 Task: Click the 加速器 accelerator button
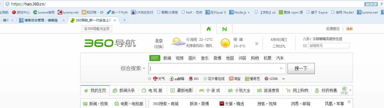pyautogui.click(x=371, y=4)
